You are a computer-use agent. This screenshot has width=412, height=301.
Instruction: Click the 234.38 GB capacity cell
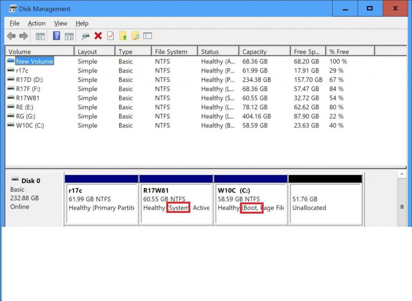click(x=256, y=80)
